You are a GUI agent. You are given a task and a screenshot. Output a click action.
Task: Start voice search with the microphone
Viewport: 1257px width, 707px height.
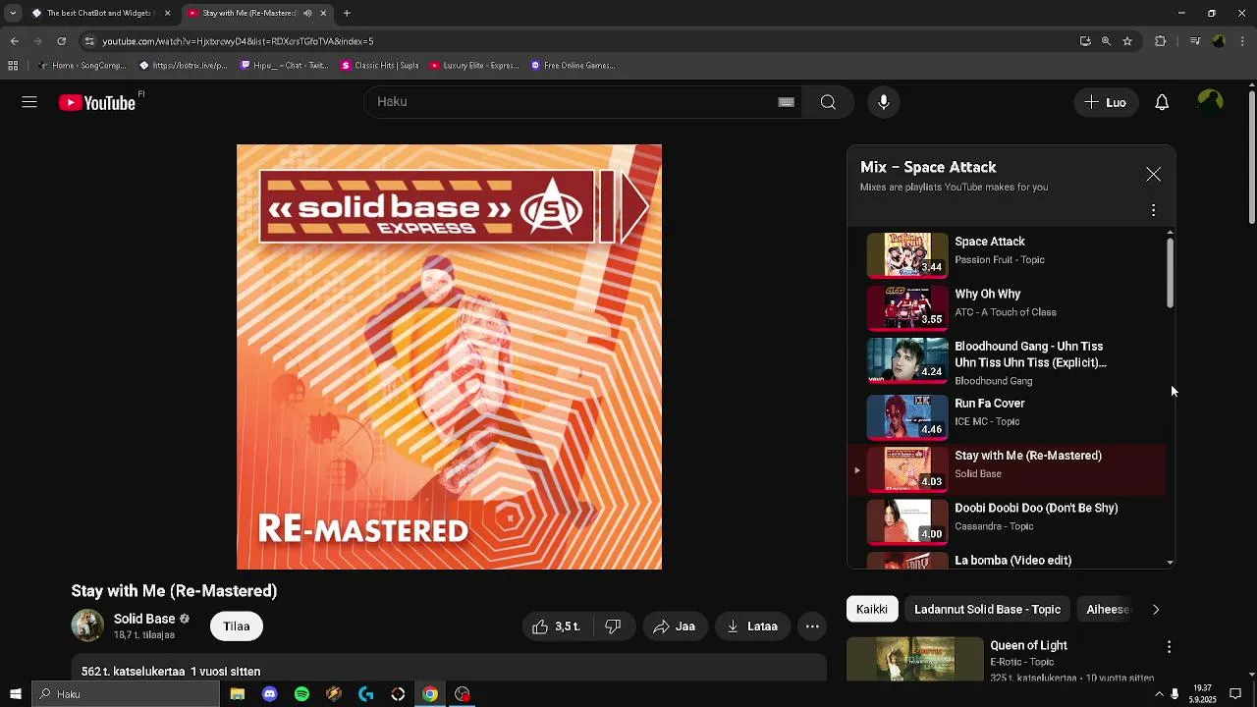[884, 102]
